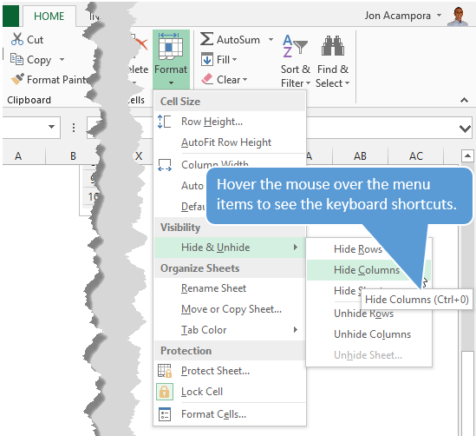
Task: Open Format Cells... dialog
Action: [230, 414]
